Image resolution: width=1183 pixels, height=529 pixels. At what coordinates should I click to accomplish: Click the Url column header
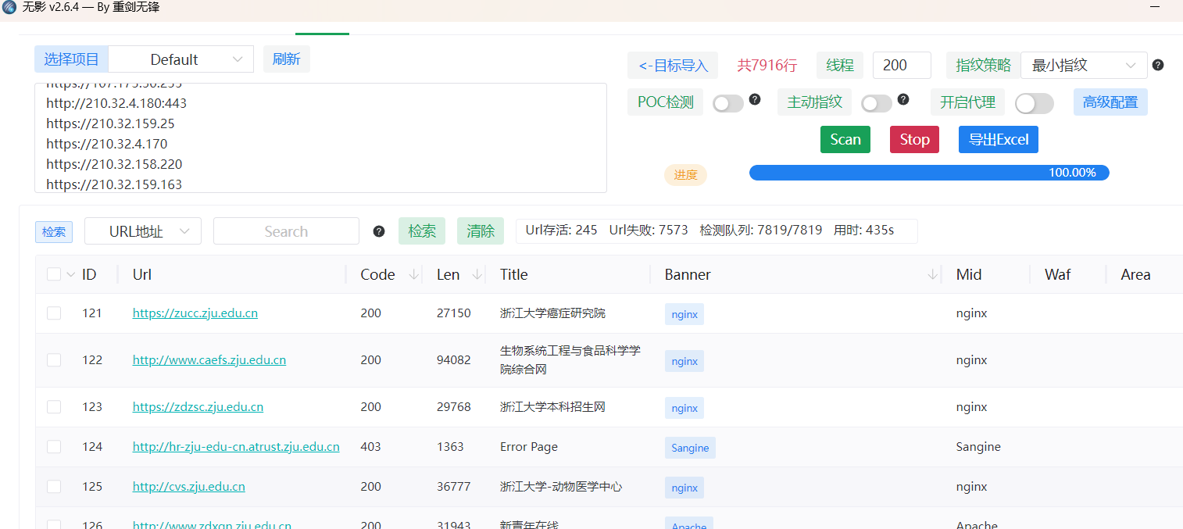[x=142, y=274]
